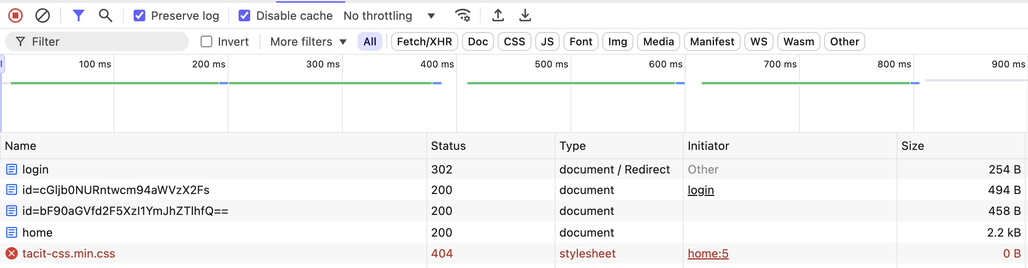Select request id=cGljb0NURntwcm94aWVzX2Fs
The image size is (1028, 268).
pos(513,190)
